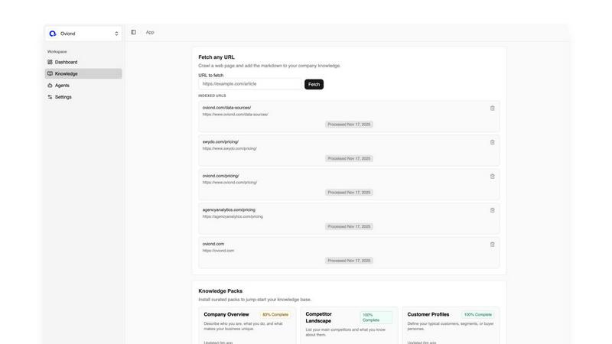
Task: Delete the oviond.com indexed URL
Action: [492, 245]
